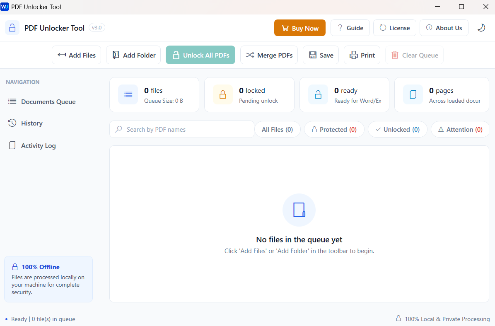This screenshot has height=326, width=495.
Task: Toggle dark mode with the moon icon
Action: (x=481, y=28)
